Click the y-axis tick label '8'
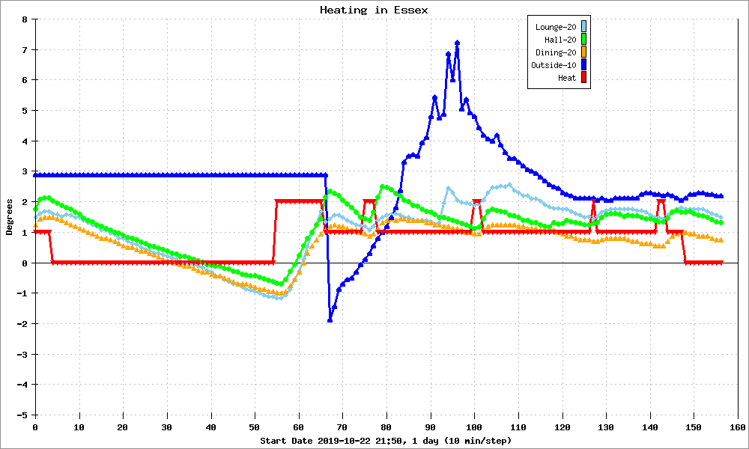 25,19
